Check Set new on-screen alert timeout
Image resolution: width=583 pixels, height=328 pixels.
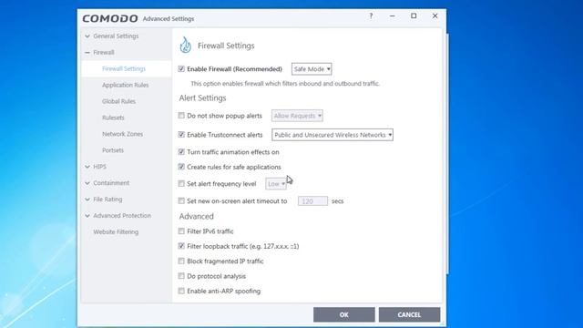click(x=181, y=200)
